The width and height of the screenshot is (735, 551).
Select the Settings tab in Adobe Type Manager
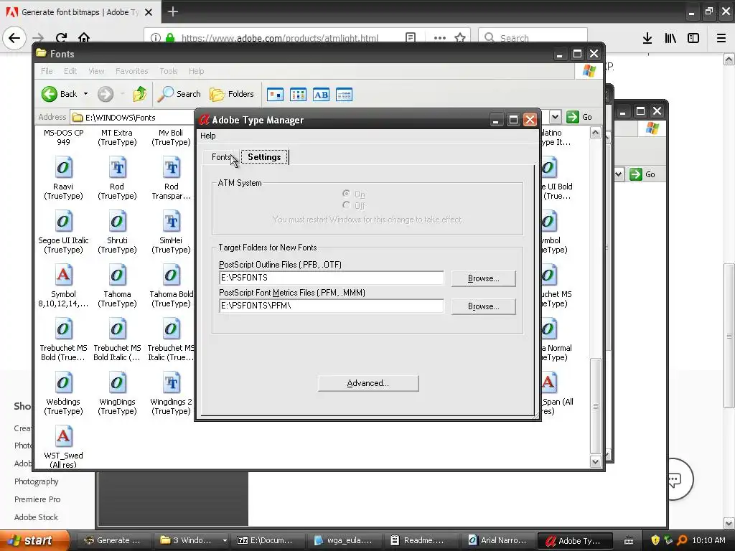pyautogui.click(x=264, y=157)
